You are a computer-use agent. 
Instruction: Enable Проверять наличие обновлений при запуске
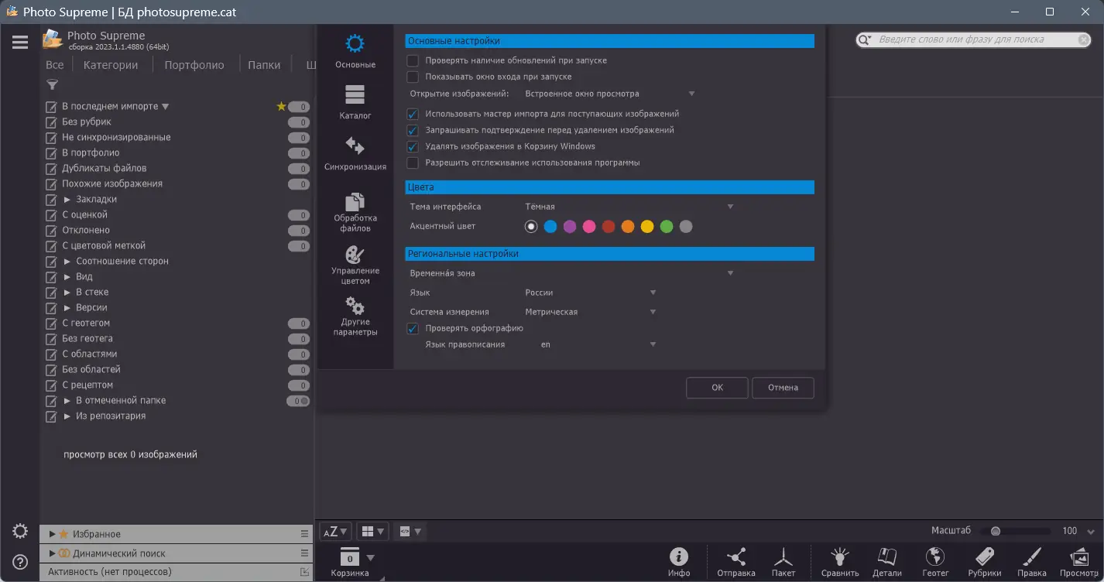click(413, 60)
